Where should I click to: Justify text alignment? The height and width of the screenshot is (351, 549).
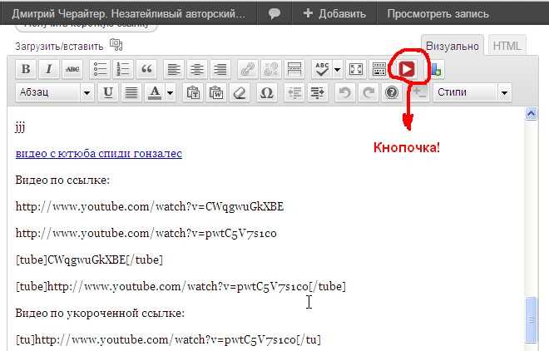tap(131, 92)
